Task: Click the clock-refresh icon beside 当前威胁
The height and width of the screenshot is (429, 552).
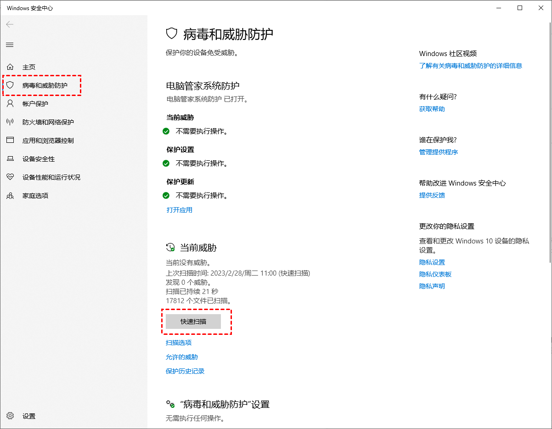Action: [x=170, y=248]
